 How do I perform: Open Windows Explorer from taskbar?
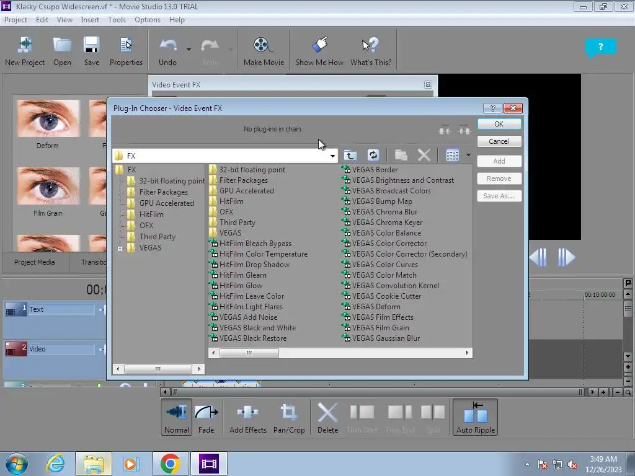pyautogui.click(x=93, y=464)
